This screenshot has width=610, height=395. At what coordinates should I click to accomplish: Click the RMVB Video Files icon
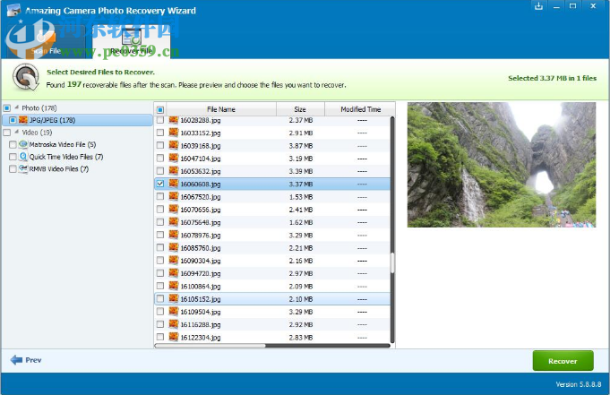pos(23,168)
